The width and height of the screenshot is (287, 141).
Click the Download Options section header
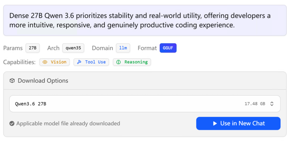coord(43,81)
